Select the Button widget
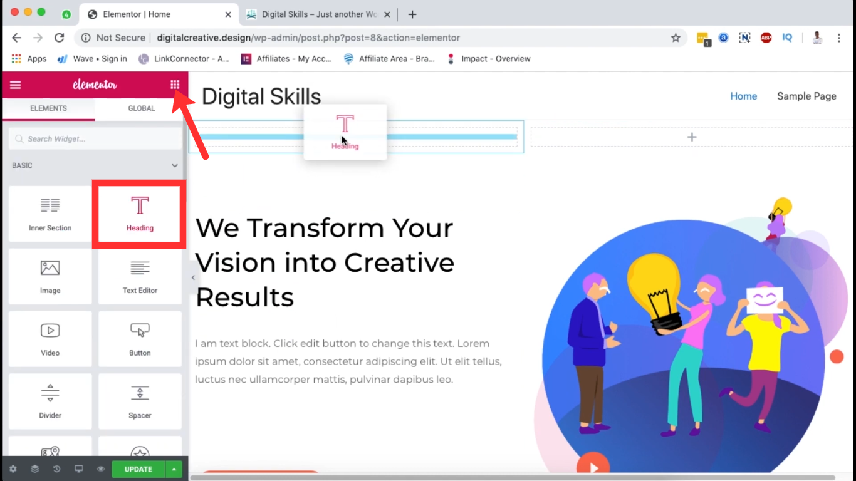 [x=140, y=339]
